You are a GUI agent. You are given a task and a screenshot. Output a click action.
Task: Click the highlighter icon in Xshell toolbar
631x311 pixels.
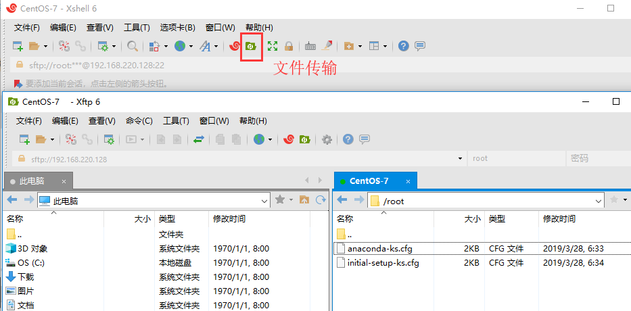[x=327, y=46]
